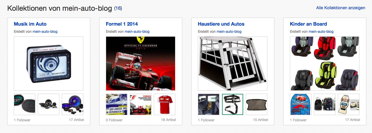The image size is (372, 133).
Task: Click 'Alle Kollektionen anzeigen' link
Action: pyautogui.click(x=341, y=8)
